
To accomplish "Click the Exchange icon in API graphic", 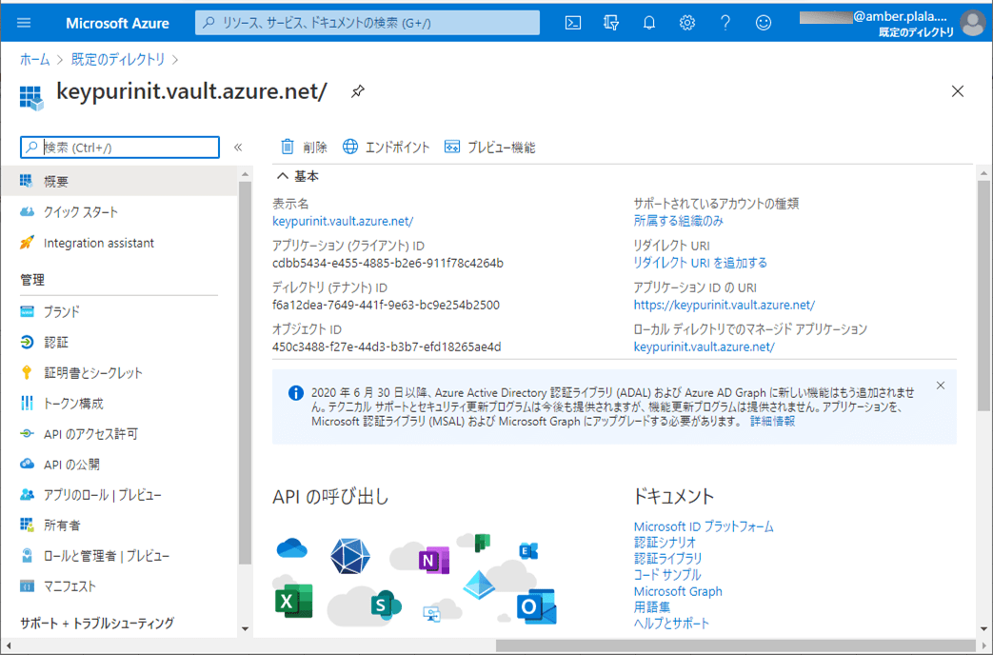I will pyautogui.click(x=528, y=551).
